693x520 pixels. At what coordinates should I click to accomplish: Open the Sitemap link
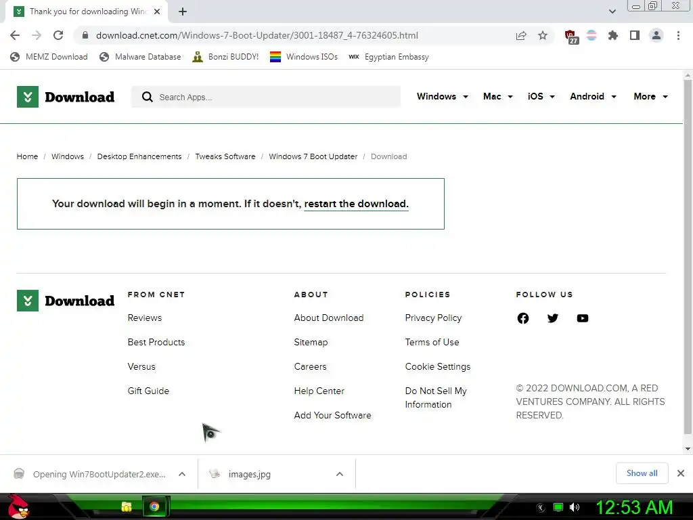tap(311, 342)
